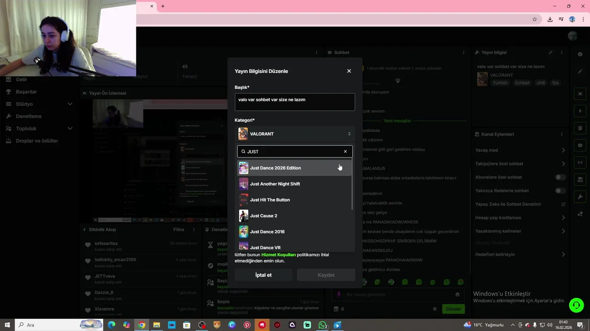Close the current Chrome tab
The height and width of the screenshot is (331, 590).
click(152, 6)
